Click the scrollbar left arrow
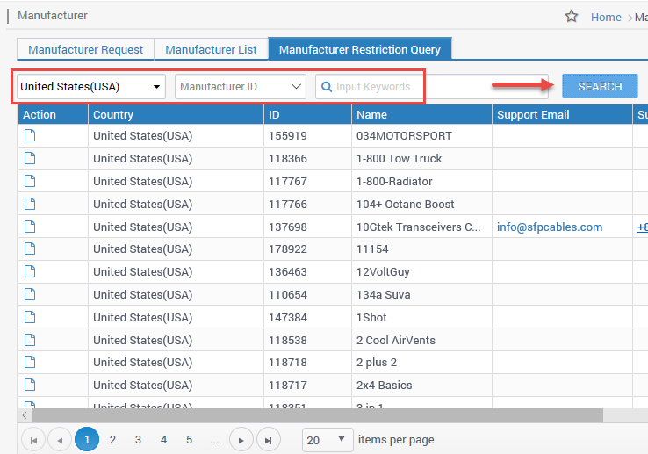 pos(25,415)
